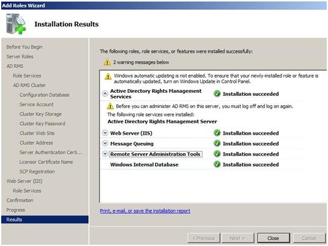
Task: Go to the Progress step
Action: tap(16, 210)
